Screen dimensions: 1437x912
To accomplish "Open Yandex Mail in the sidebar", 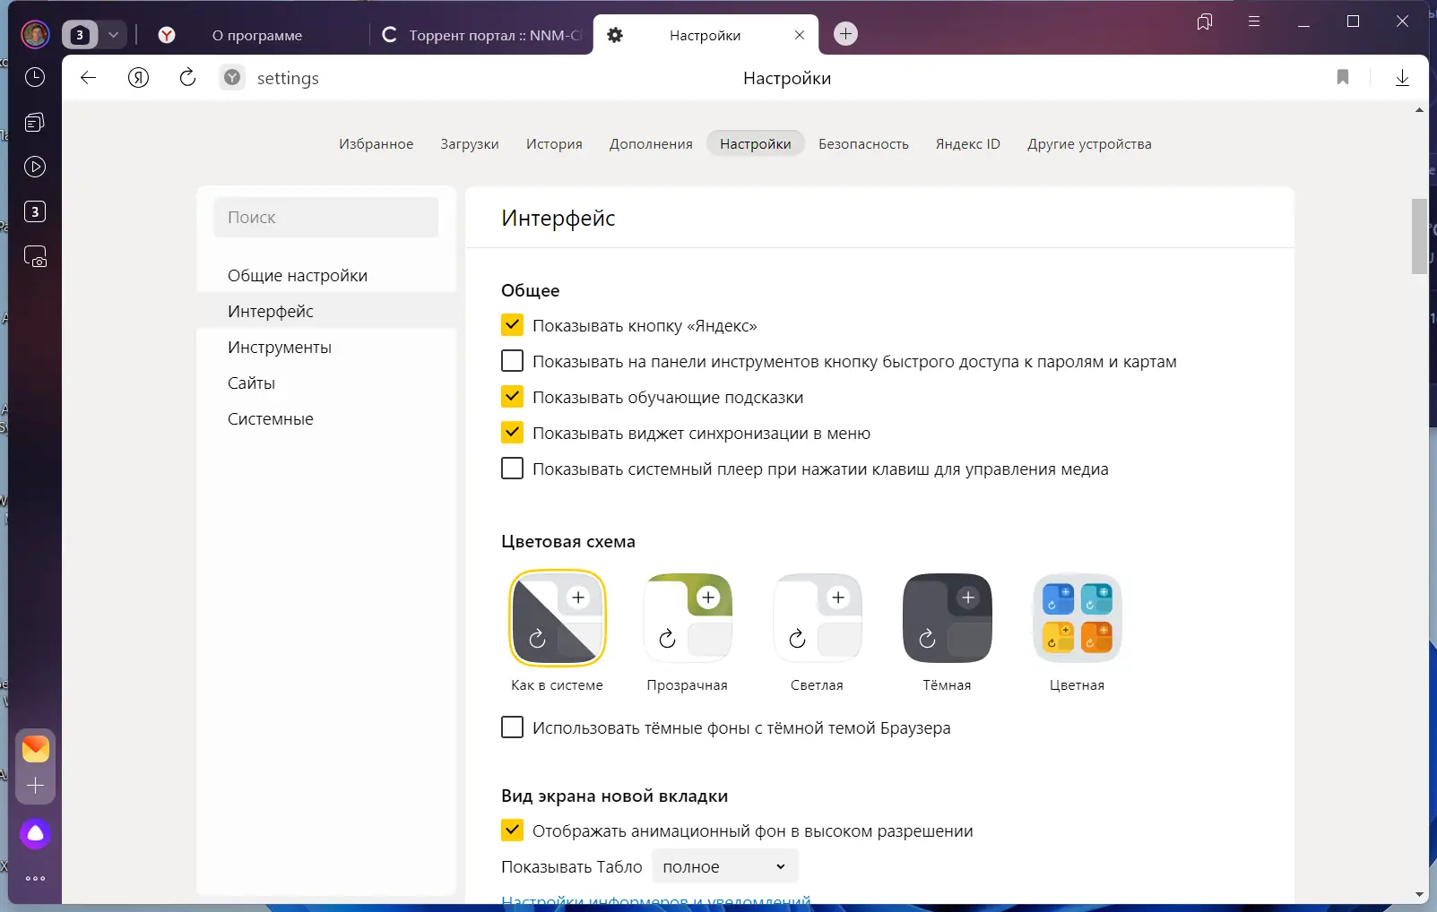I will (x=36, y=748).
